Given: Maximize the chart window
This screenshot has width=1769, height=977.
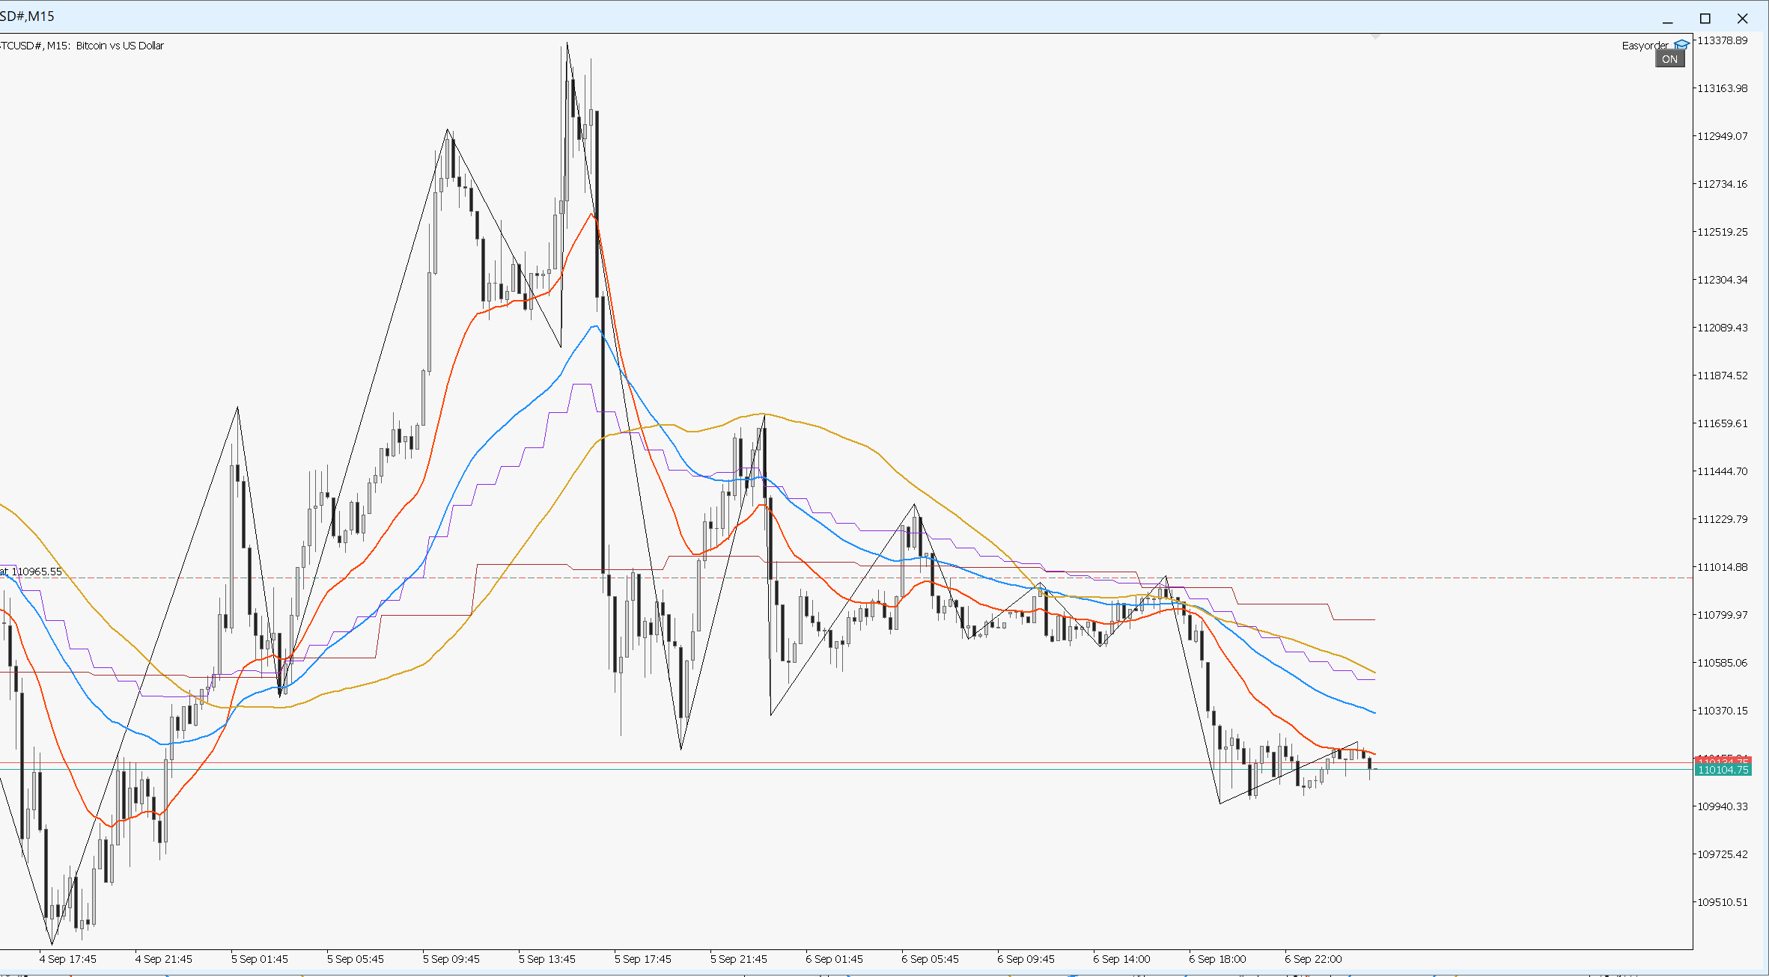Looking at the screenshot, I should tap(1705, 19).
